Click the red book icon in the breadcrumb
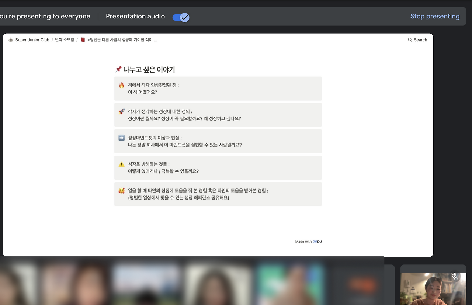The width and height of the screenshot is (472, 305). (x=83, y=39)
